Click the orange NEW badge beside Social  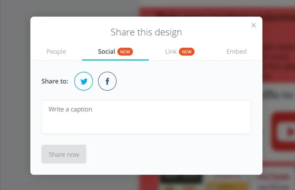click(x=125, y=52)
